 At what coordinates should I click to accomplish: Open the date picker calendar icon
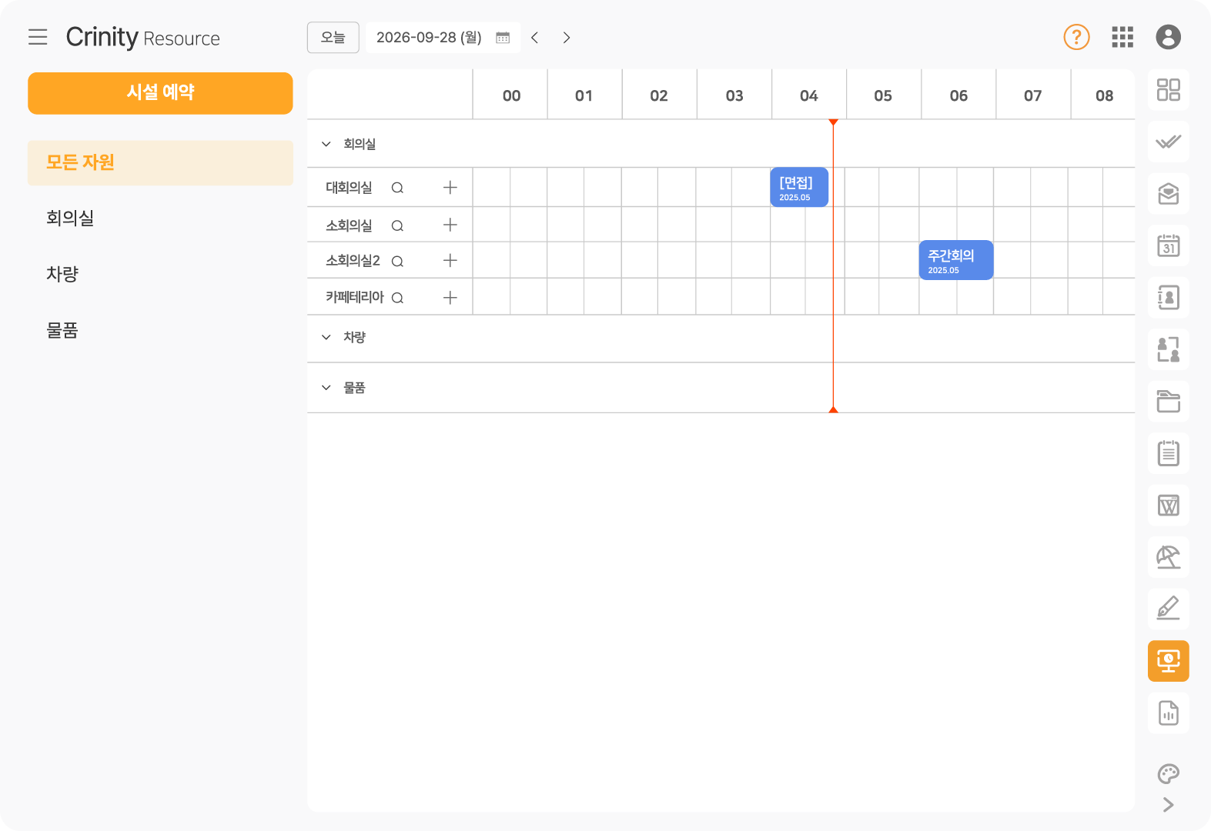[503, 38]
